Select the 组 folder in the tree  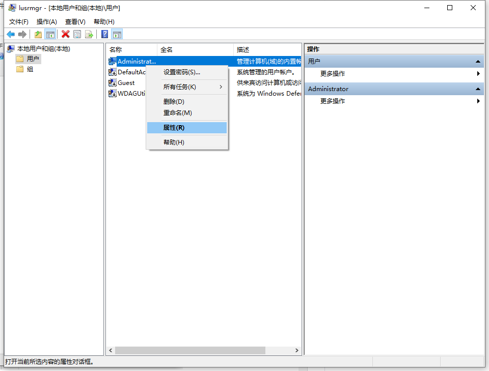click(x=29, y=69)
